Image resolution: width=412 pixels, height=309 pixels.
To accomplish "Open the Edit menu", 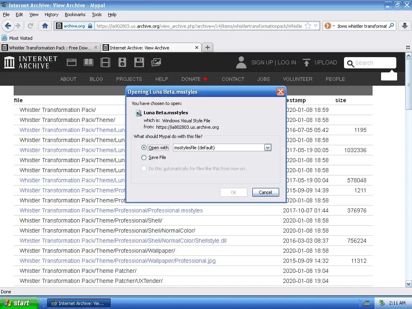I will (x=19, y=14).
